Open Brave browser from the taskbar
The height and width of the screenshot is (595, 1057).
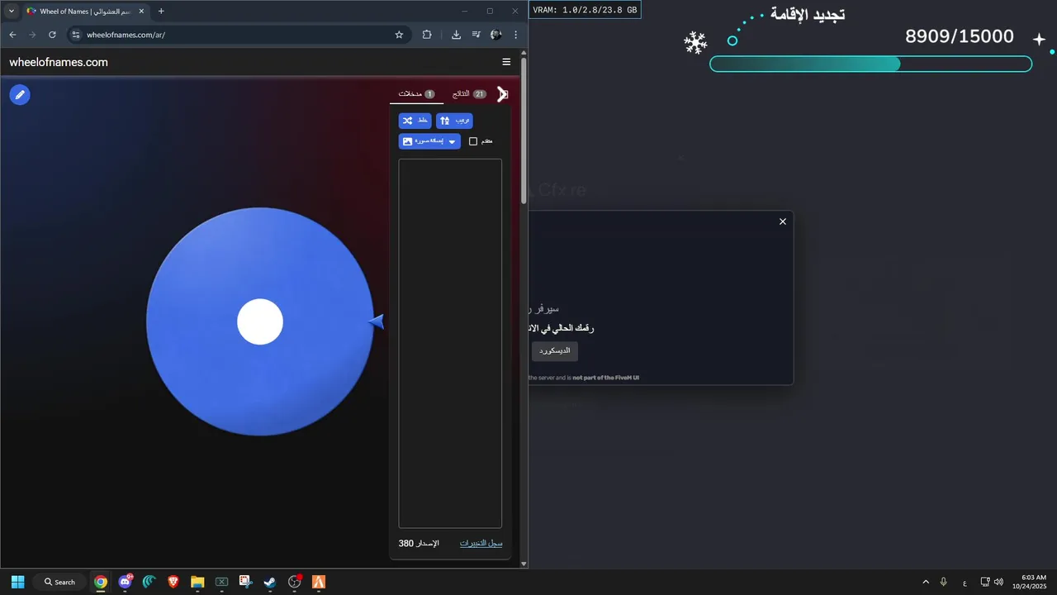point(173,582)
